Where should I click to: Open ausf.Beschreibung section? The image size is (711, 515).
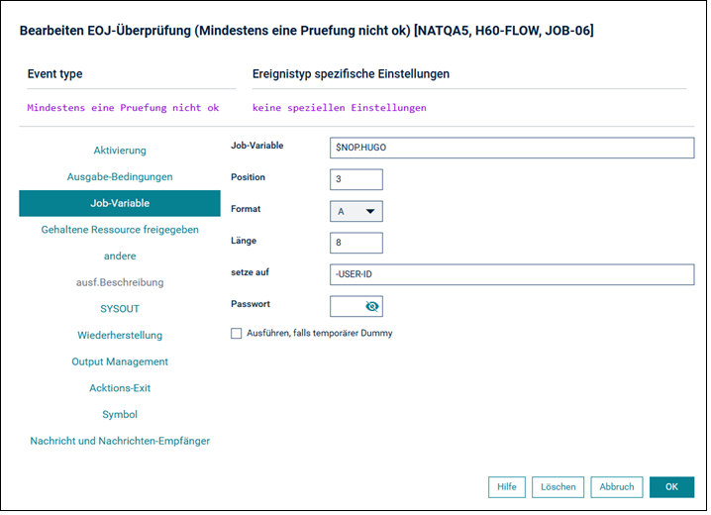click(x=120, y=282)
